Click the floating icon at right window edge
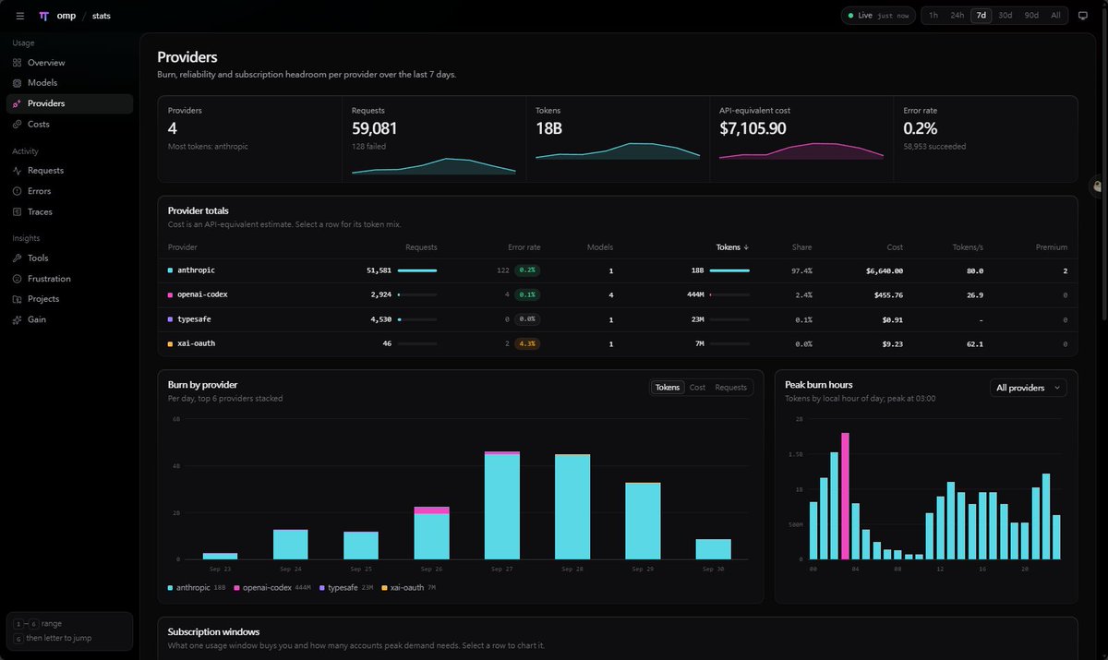This screenshot has height=660, width=1108. [1097, 186]
